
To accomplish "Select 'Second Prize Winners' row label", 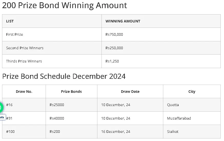I will (25, 48).
